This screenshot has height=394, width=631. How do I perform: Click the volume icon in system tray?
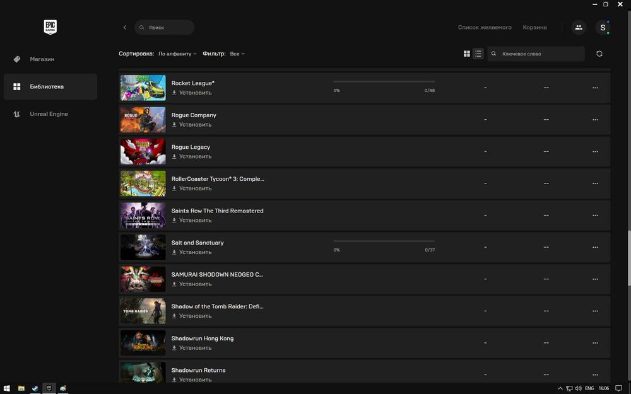coord(578,388)
